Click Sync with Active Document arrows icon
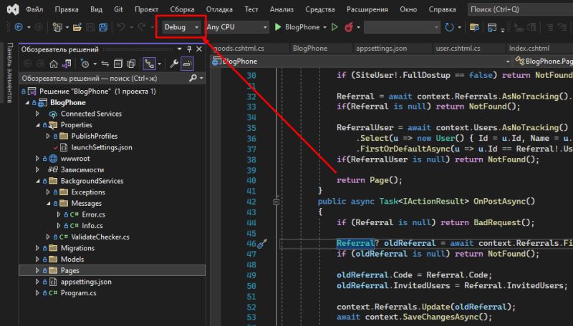This screenshot has width=573, height=326. (x=105, y=64)
